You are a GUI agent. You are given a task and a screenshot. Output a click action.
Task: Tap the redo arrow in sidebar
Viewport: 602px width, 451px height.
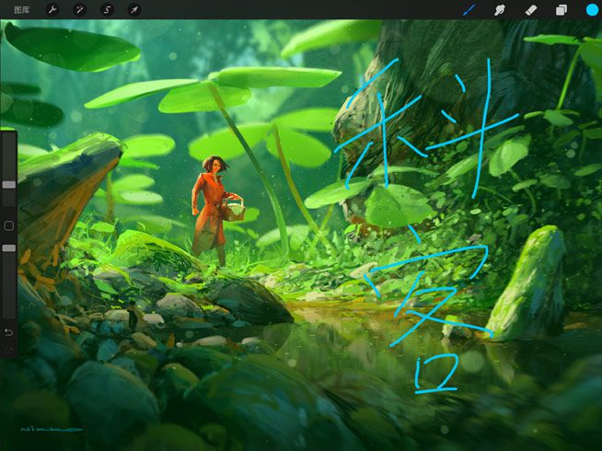coord(9,350)
